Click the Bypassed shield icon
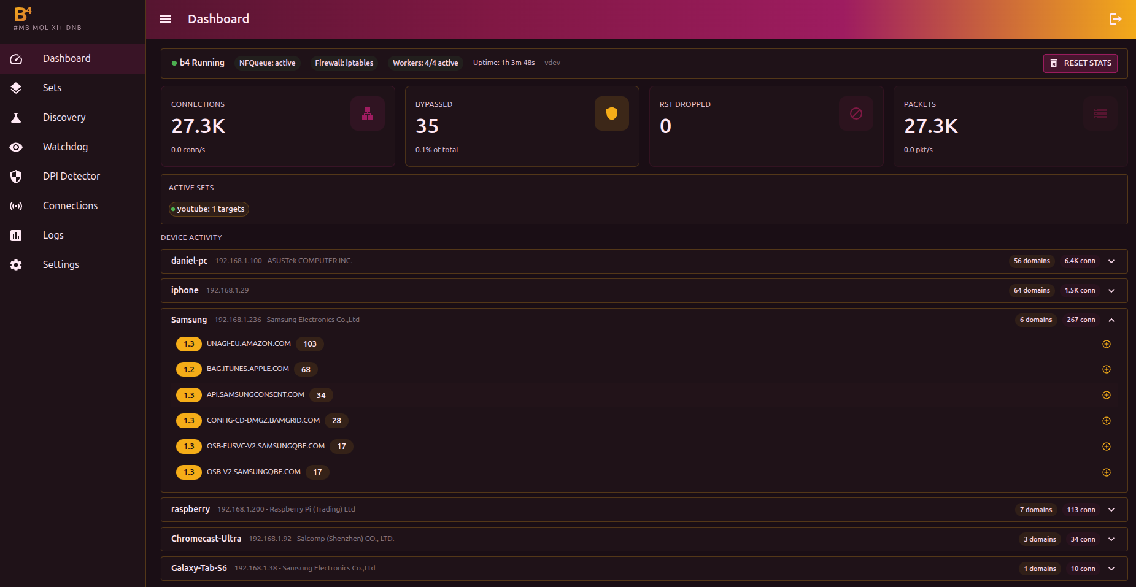The image size is (1136, 587). [611, 113]
